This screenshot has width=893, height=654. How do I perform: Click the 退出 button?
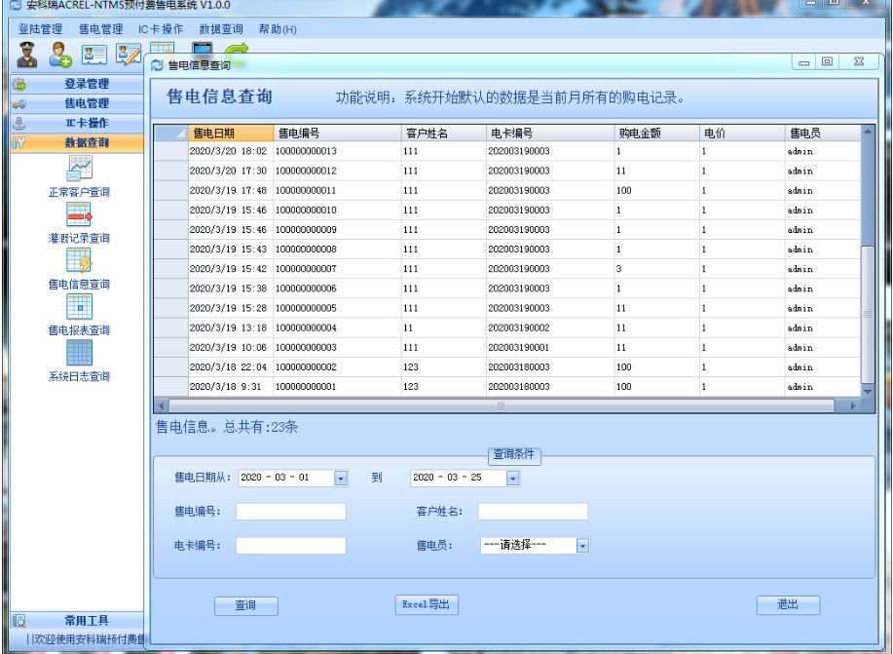pyautogui.click(x=788, y=604)
